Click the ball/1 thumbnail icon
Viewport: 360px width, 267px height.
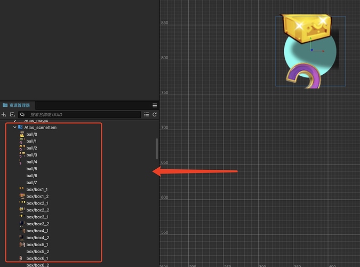22,141
